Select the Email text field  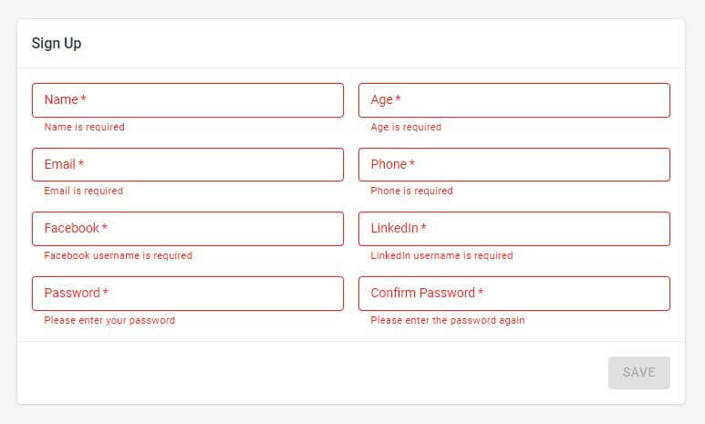(x=187, y=165)
